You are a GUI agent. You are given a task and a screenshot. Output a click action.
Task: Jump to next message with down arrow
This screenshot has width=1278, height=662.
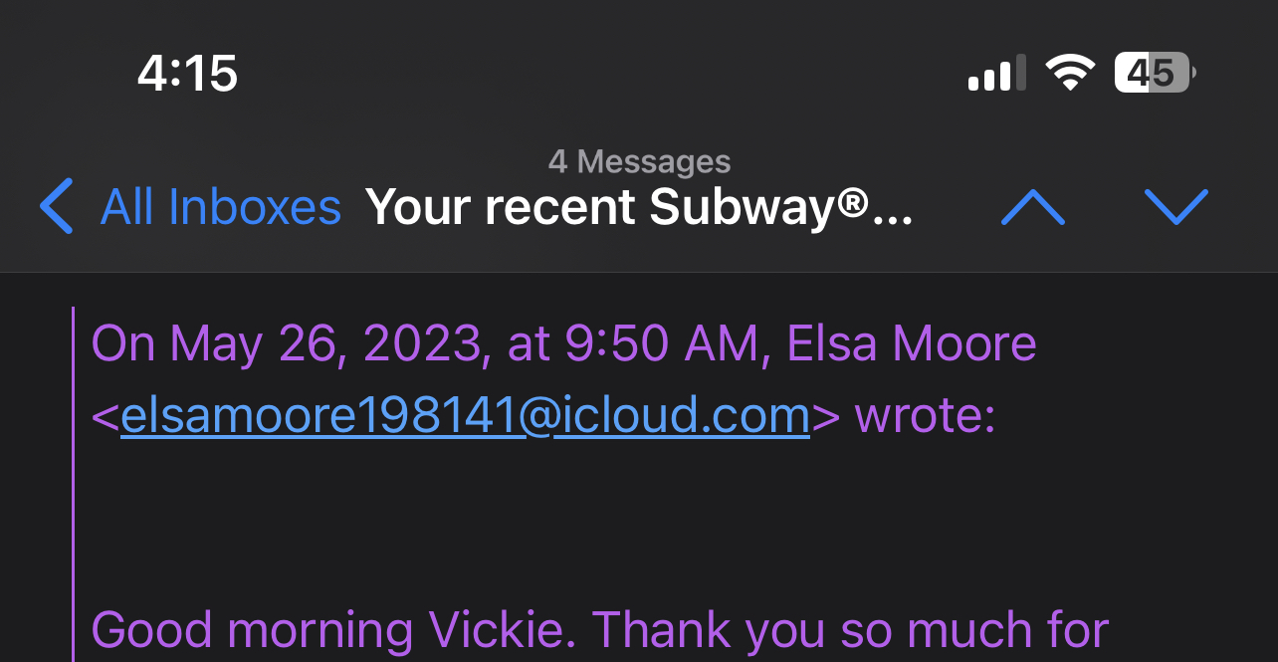[1175, 207]
